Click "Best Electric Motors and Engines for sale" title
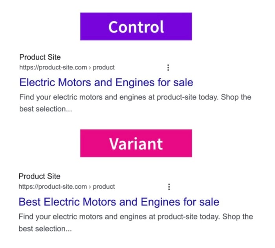 click(x=119, y=202)
